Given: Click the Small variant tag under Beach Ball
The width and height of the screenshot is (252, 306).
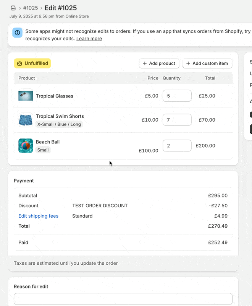Looking at the screenshot, I should (x=43, y=150).
